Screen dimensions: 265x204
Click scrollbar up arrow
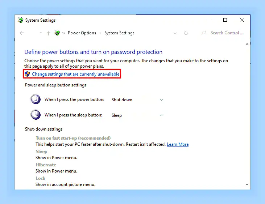pyautogui.click(x=247, y=44)
